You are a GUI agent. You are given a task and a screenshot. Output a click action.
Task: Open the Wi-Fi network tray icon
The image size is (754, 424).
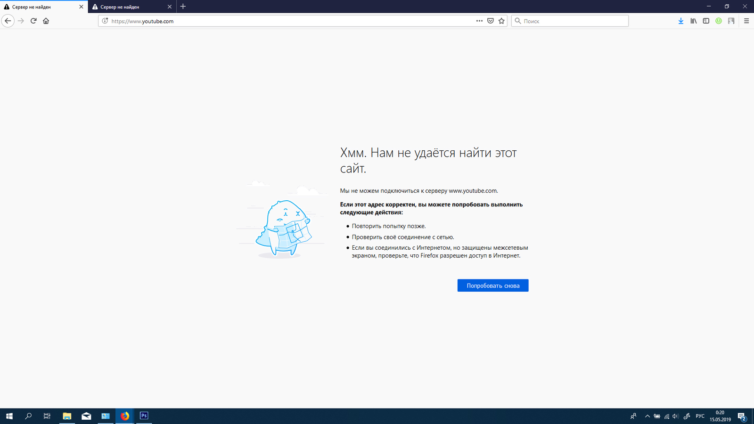point(667,416)
